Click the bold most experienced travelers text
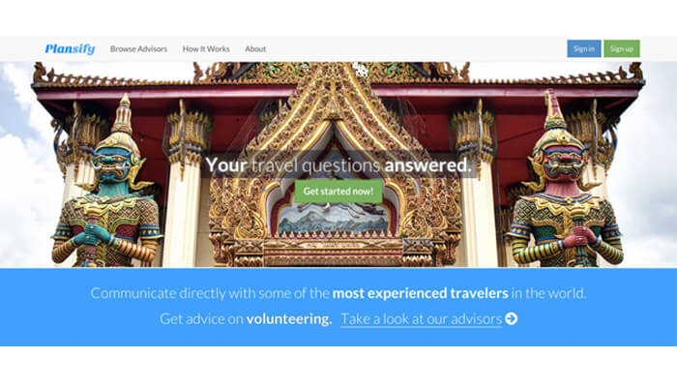The width and height of the screenshot is (677, 387). point(421,294)
